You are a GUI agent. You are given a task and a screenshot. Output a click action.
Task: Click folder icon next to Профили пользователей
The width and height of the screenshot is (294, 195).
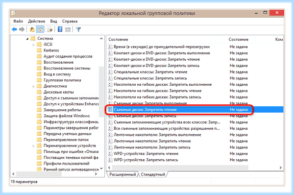39,164
